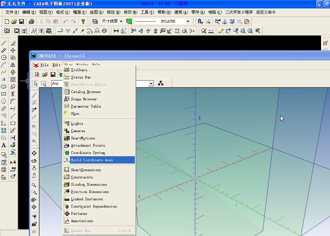Click the scissors trim tool icon

(x=13, y=94)
